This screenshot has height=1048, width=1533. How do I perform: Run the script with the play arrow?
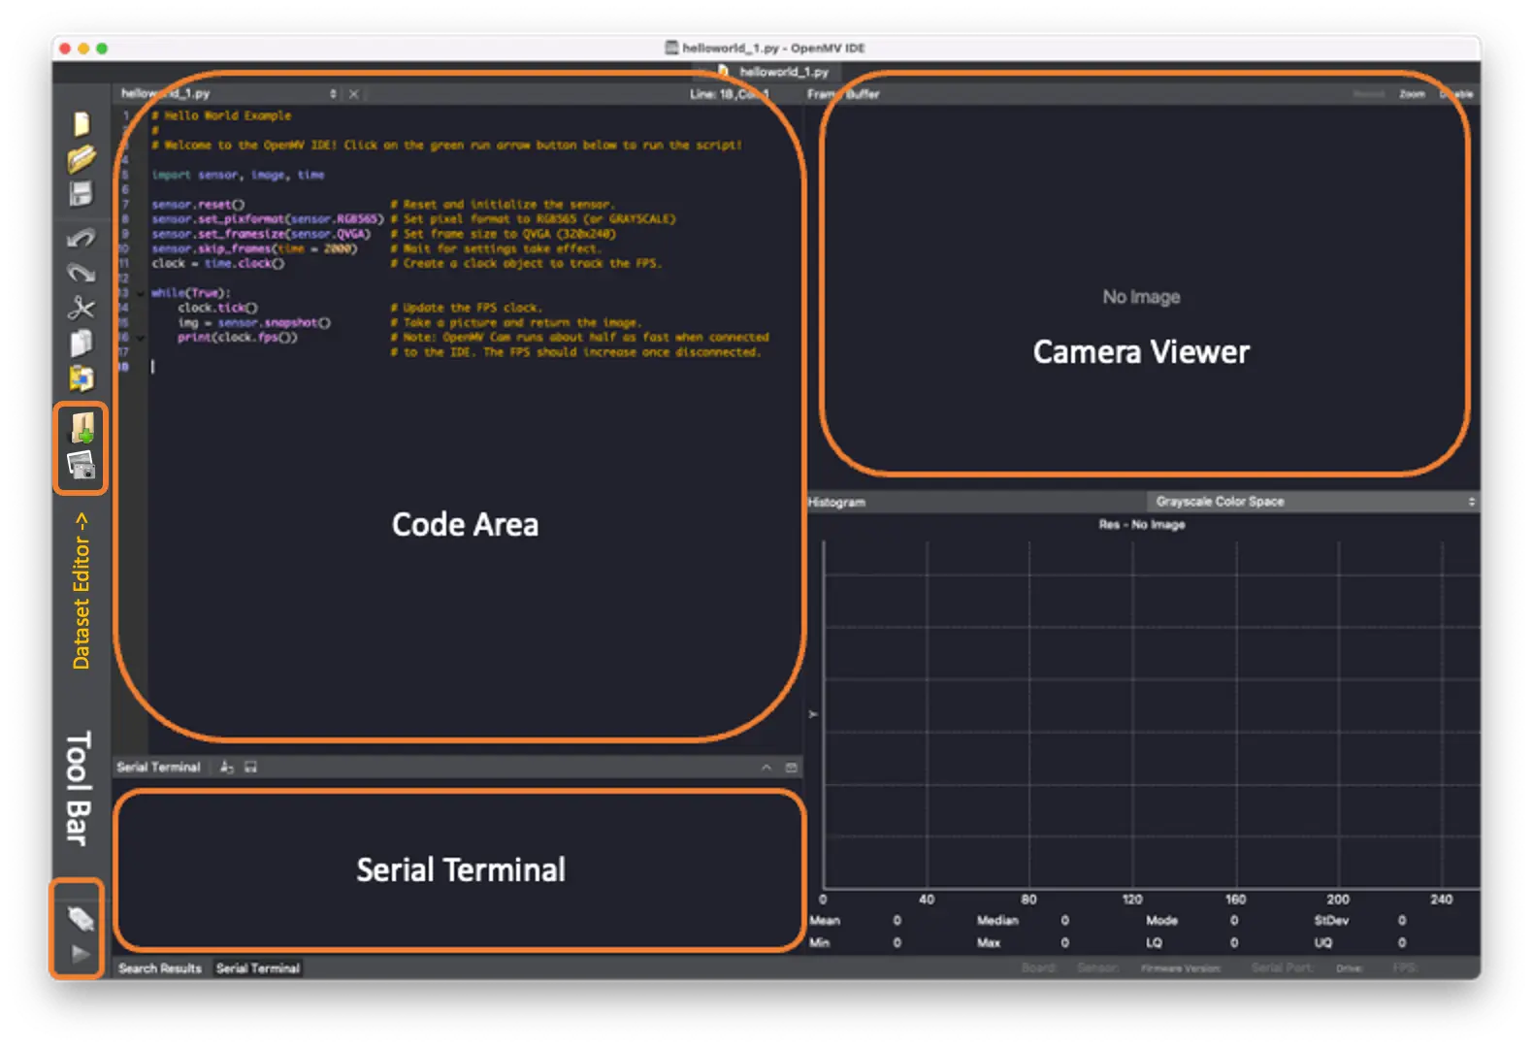tap(80, 955)
